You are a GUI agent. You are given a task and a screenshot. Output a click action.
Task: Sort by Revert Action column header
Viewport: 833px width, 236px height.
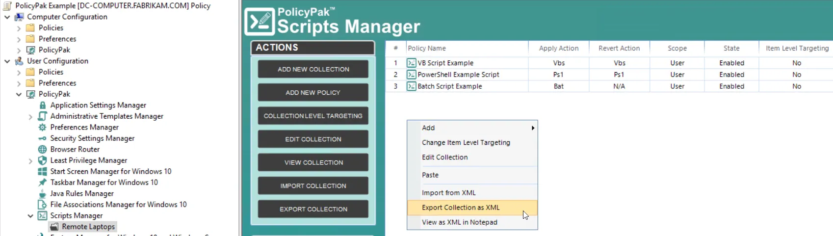click(x=619, y=48)
